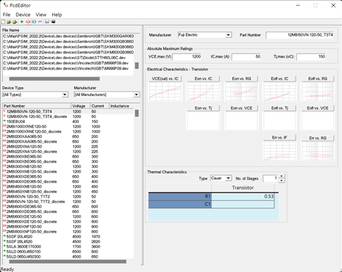This screenshot has height=272, width=342.
Task: Click the New file toolbar icon
Action: point(3,22)
